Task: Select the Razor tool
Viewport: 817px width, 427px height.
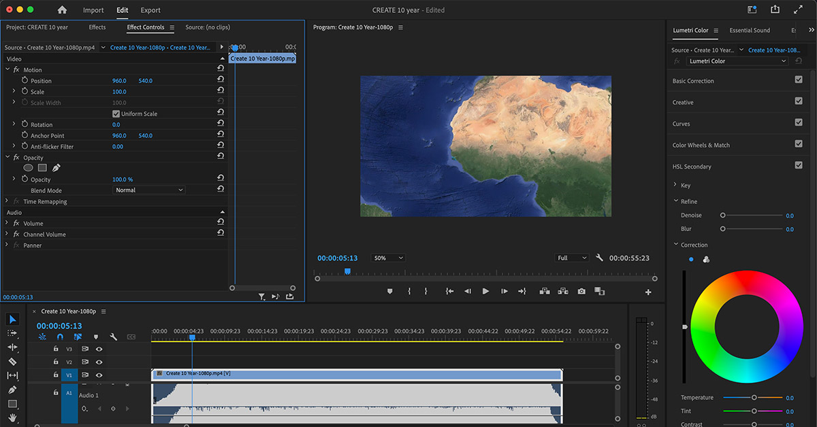Action: tap(12, 362)
